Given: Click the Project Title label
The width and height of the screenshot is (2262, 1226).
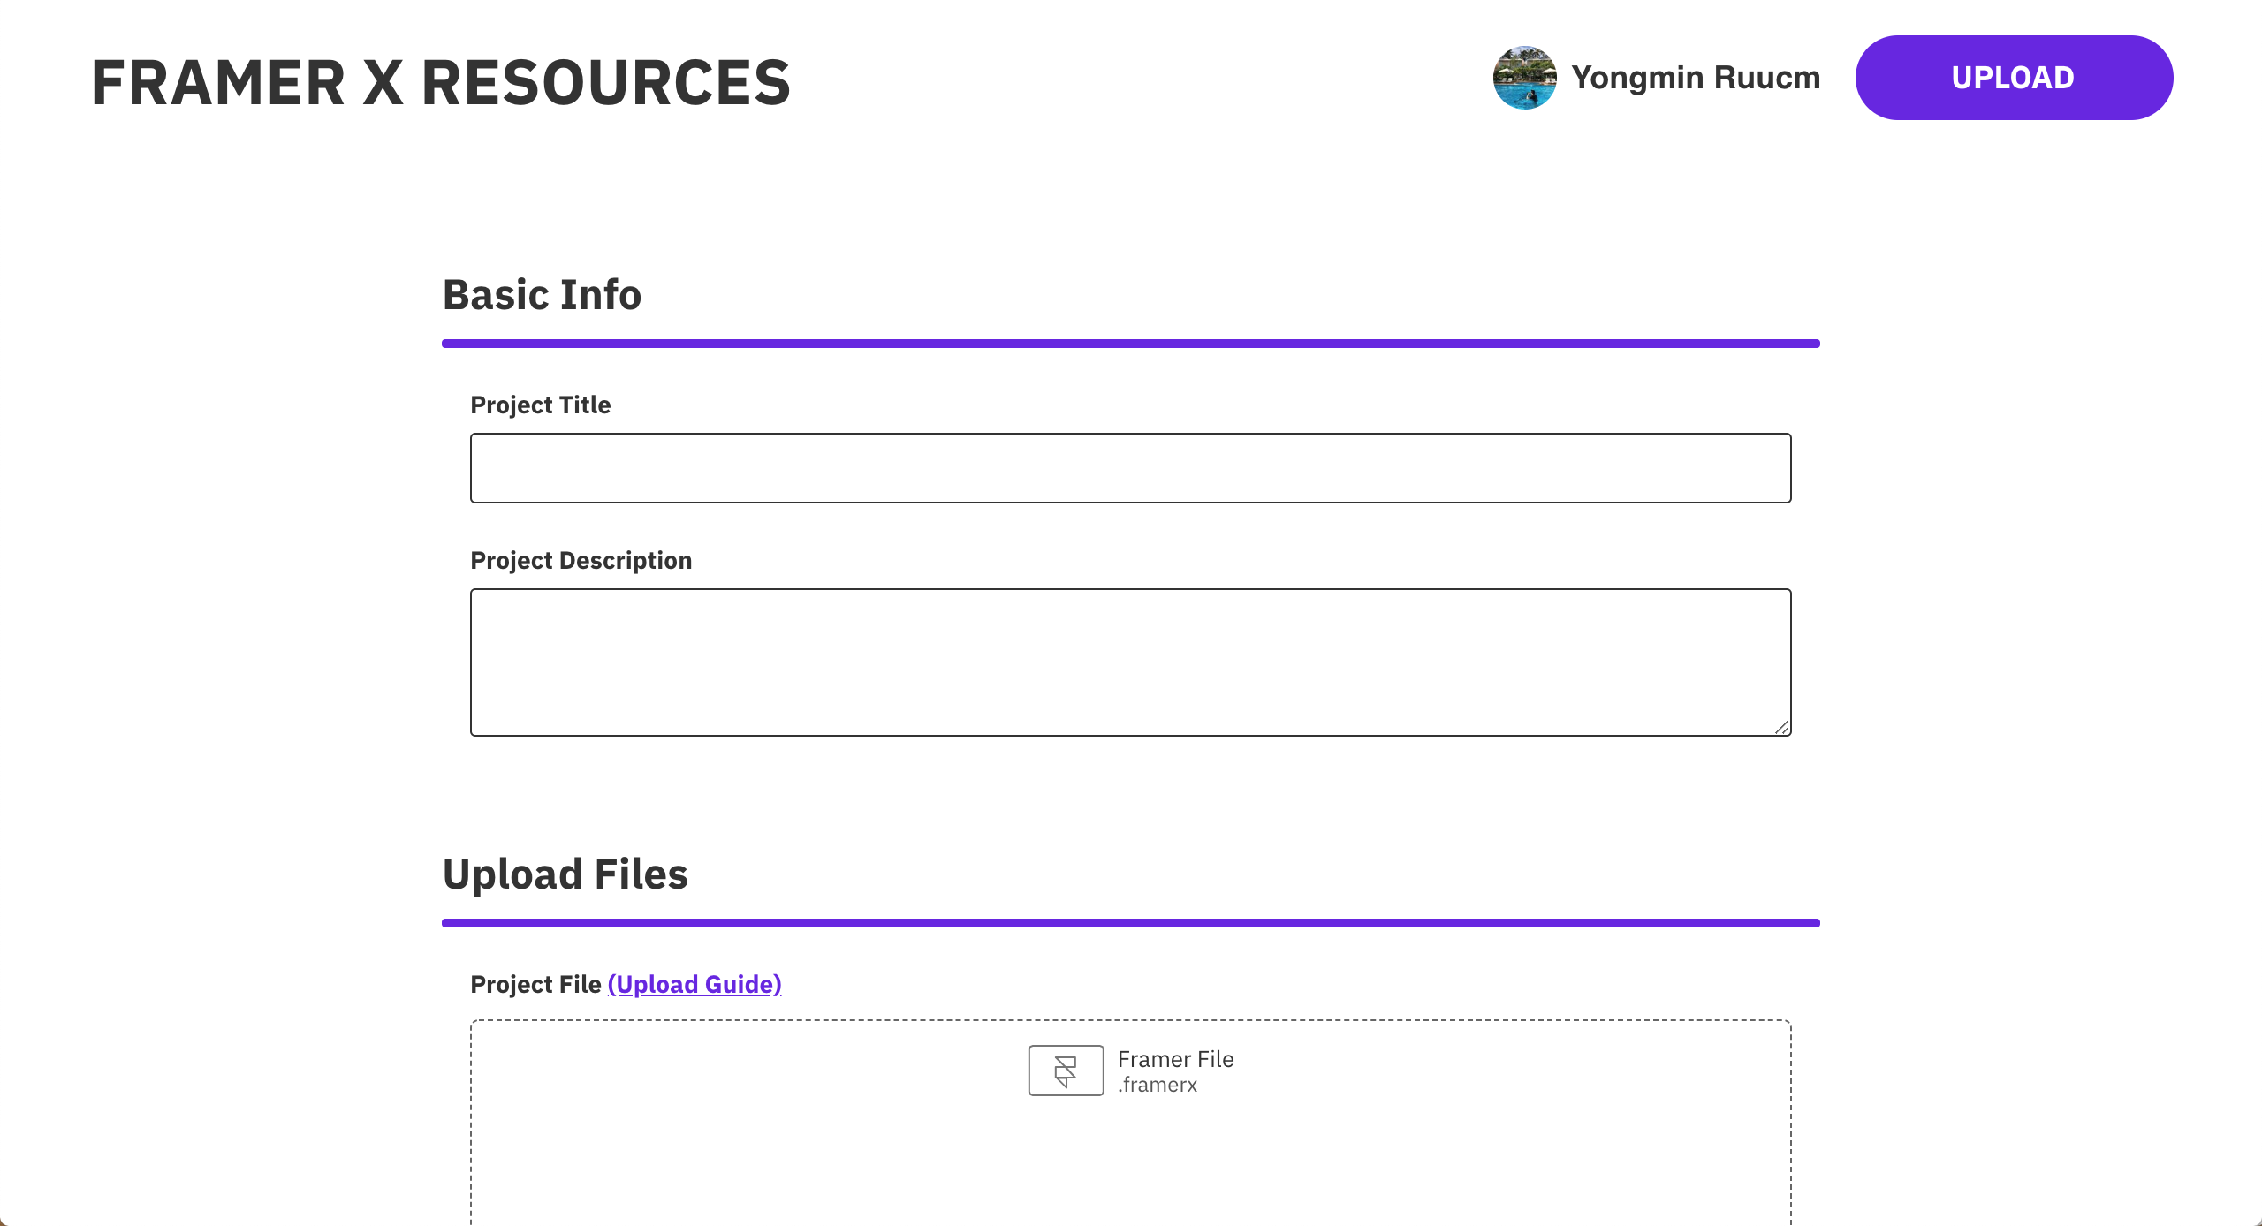Looking at the screenshot, I should [x=540, y=405].
